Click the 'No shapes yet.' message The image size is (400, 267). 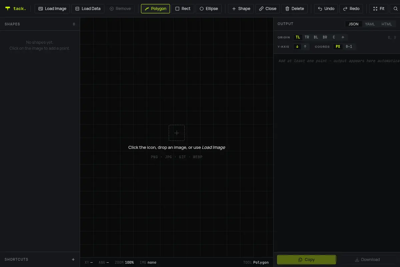pyautogui.click(x=40, y=42)
